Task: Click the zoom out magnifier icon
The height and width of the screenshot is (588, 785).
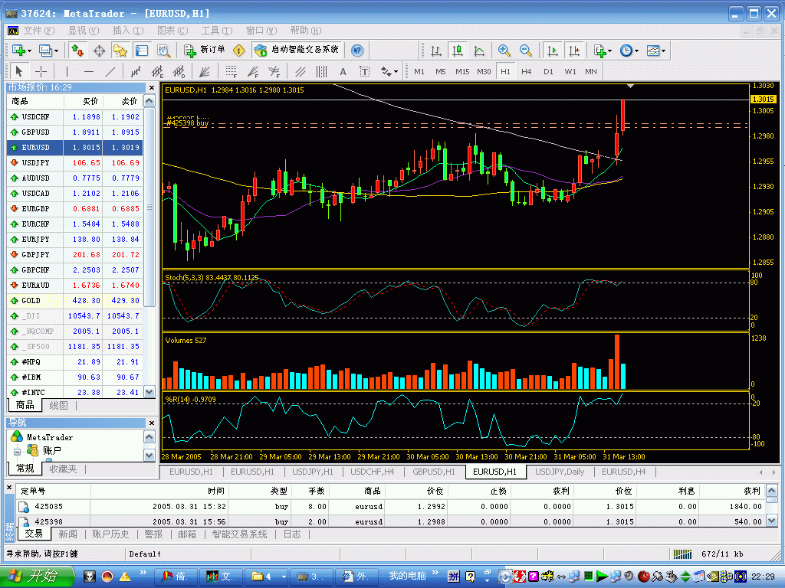Action: 526,51
